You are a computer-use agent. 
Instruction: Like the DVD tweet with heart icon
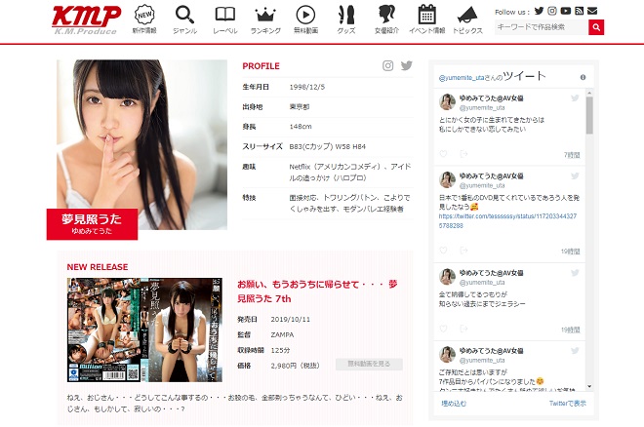443,251
